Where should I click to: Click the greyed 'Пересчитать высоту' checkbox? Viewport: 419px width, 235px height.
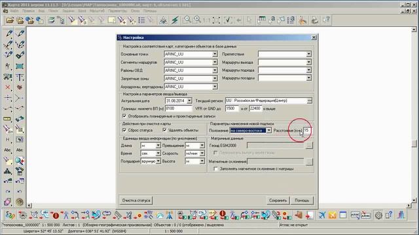[215, 153]
